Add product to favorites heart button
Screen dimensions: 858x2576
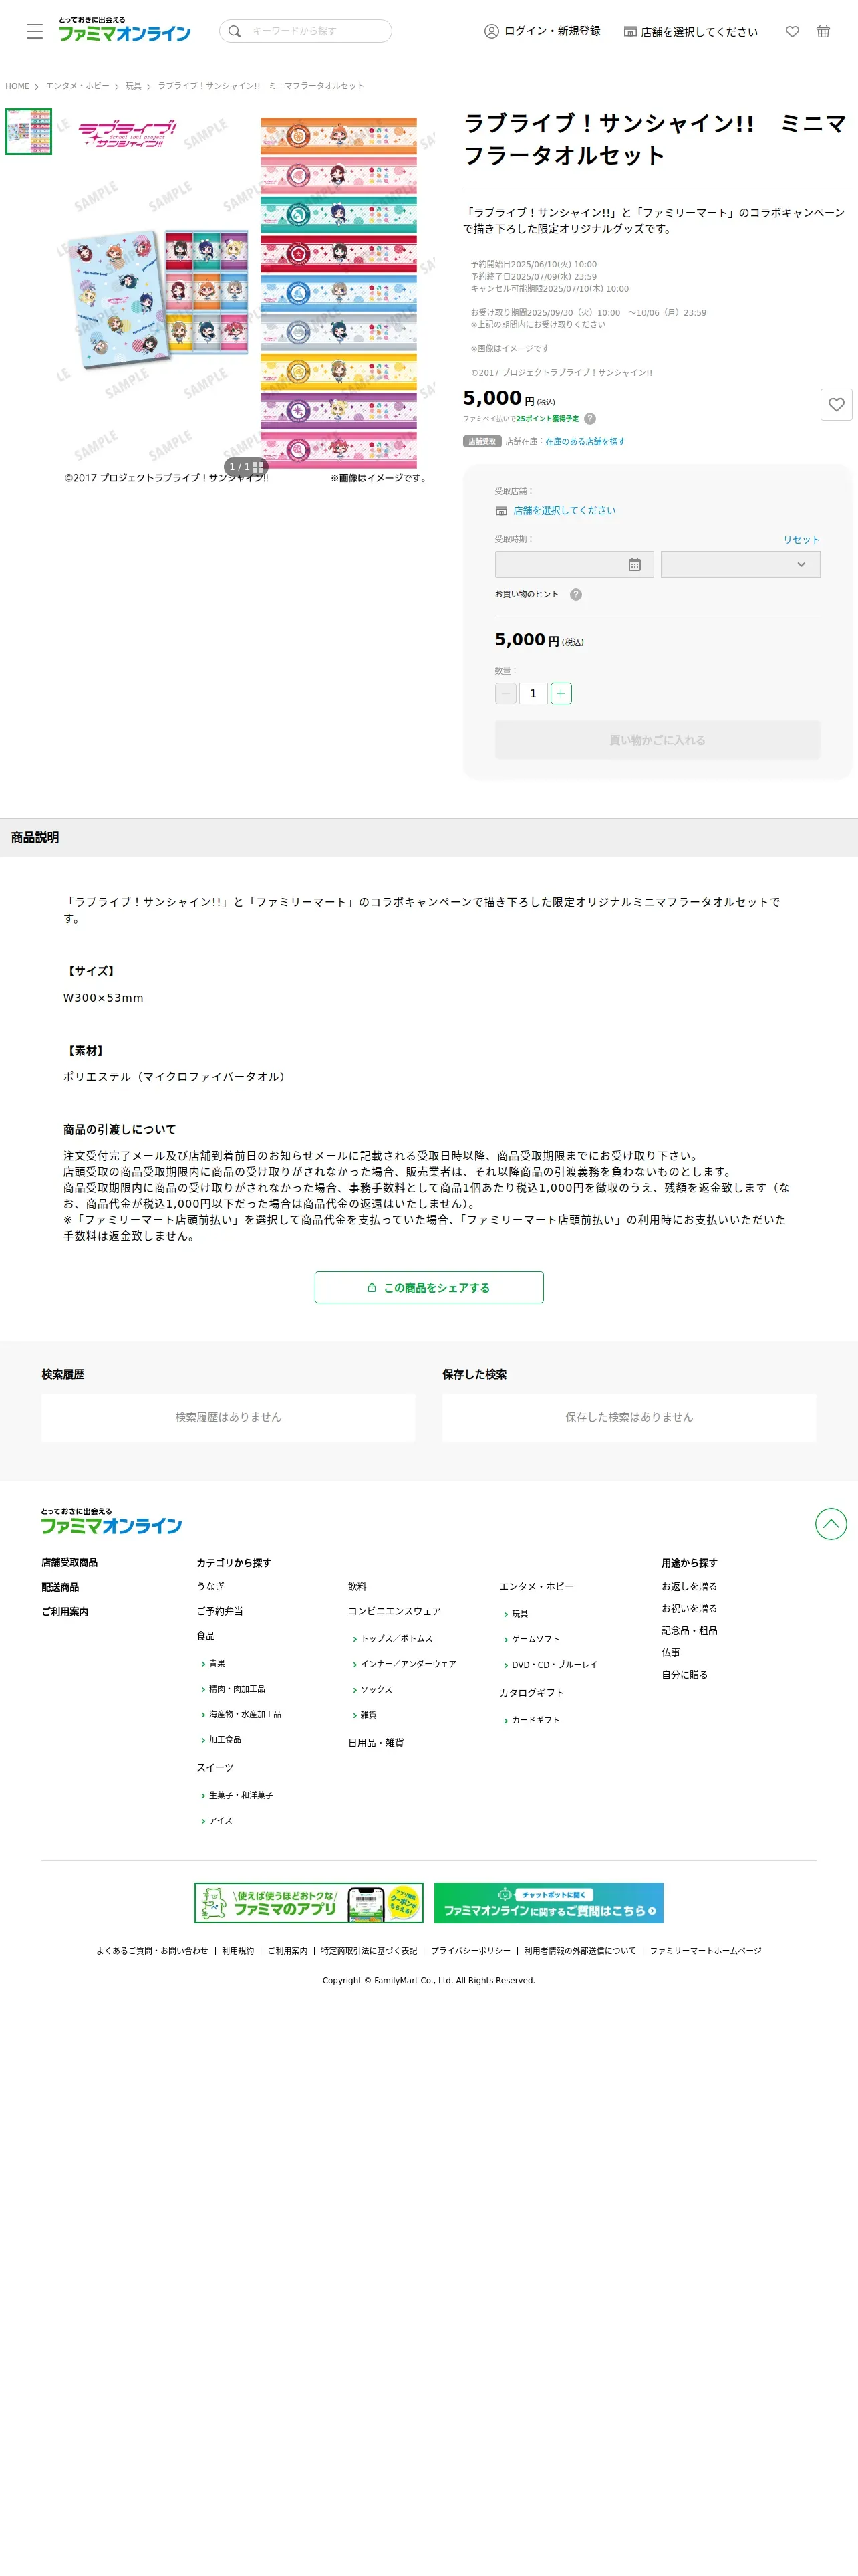[x=836, y=404]
